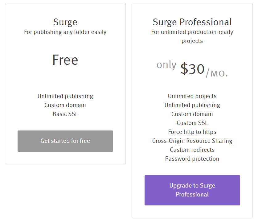Click the /mo. billing period text

pyautogui.click(x=217, y=72)
